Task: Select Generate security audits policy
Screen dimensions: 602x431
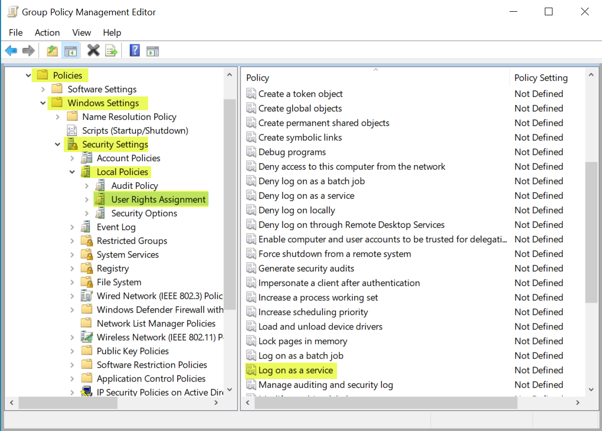Action: click(306, 268)
